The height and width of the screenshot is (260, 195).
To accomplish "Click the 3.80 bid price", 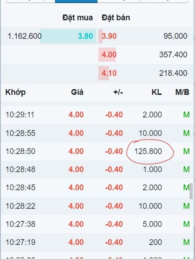I will click(x=85, y=36).
